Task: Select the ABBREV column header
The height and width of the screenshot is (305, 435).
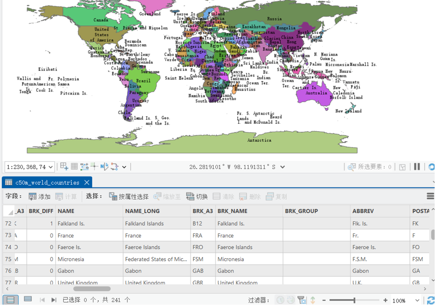Action: tap(380, 211)
